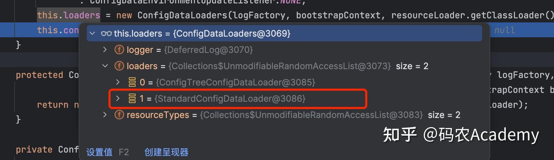Click the ConfigDataLoaders constructor call in code
The width and height of the screenshot is (554, 160).
coord(182,15)
